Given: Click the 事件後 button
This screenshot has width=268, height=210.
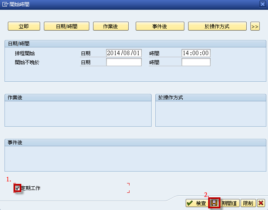Looking at the screenshot, I should coord(160,26).
